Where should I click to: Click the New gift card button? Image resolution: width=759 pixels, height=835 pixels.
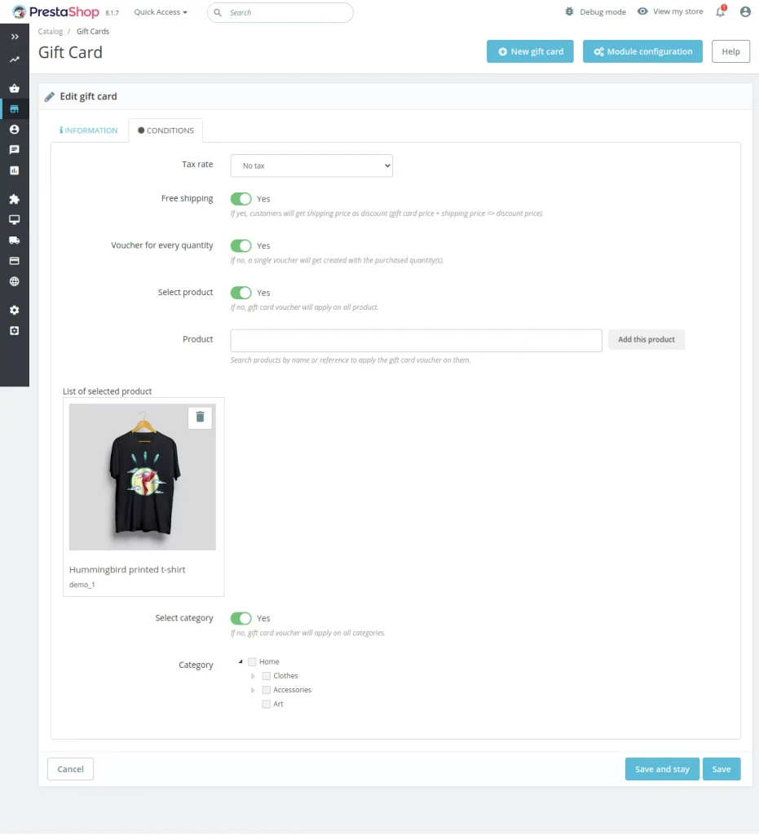(530, 51)
